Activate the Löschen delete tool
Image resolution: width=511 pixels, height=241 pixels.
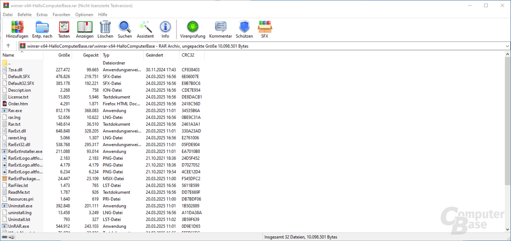click(105, 29)
